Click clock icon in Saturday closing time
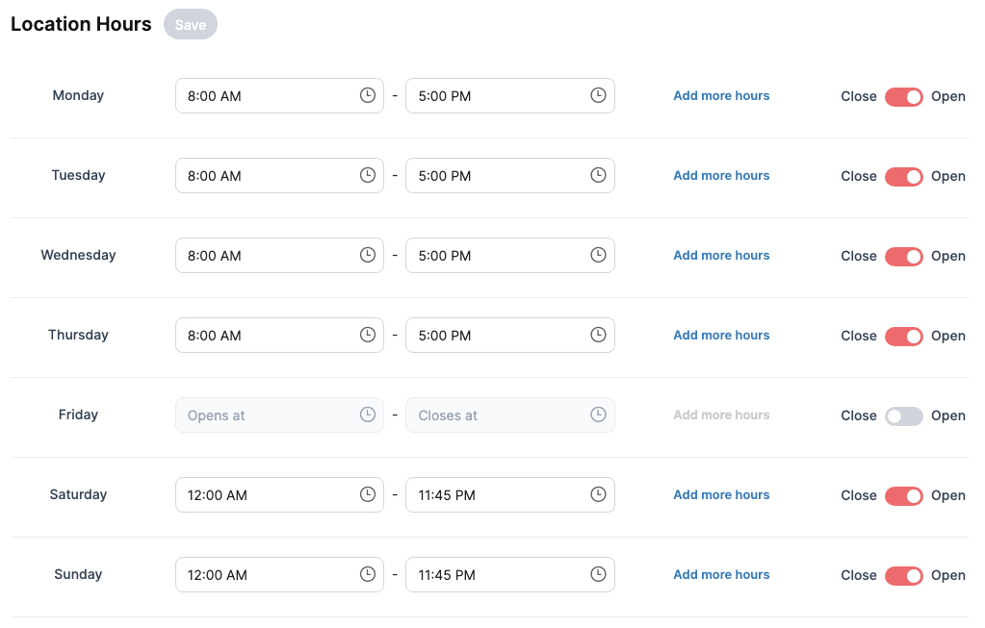The image size is (985, 628). pos(598,494)
